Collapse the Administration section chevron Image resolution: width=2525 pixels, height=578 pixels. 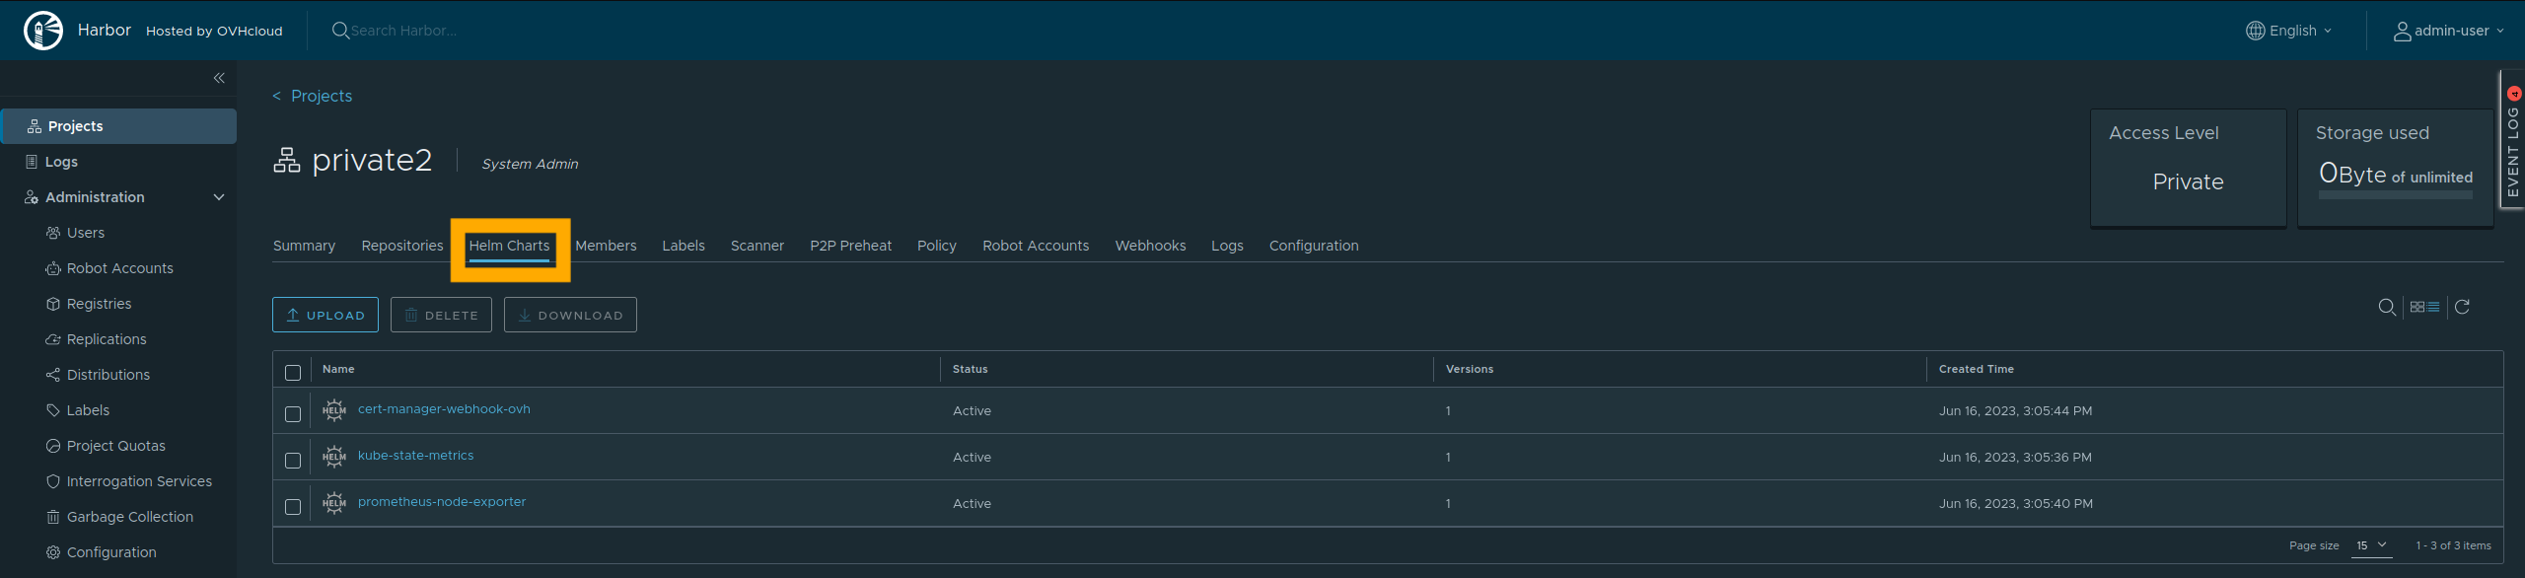coord(219,197)
